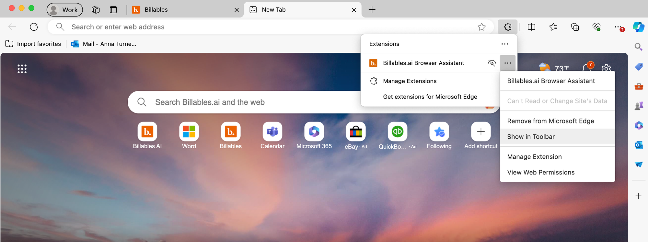Image resolution: width=648 pixels, height=242 pixels.
Task: Open the Copilot sidebar icon
Action: coord(638,27)
